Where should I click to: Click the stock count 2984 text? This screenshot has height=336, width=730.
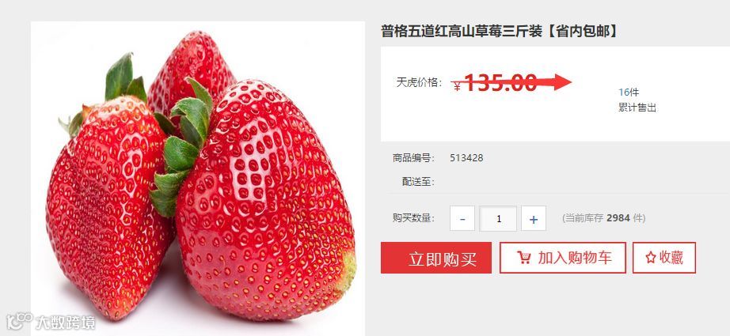pyautogui.click(x=617, y=218)
